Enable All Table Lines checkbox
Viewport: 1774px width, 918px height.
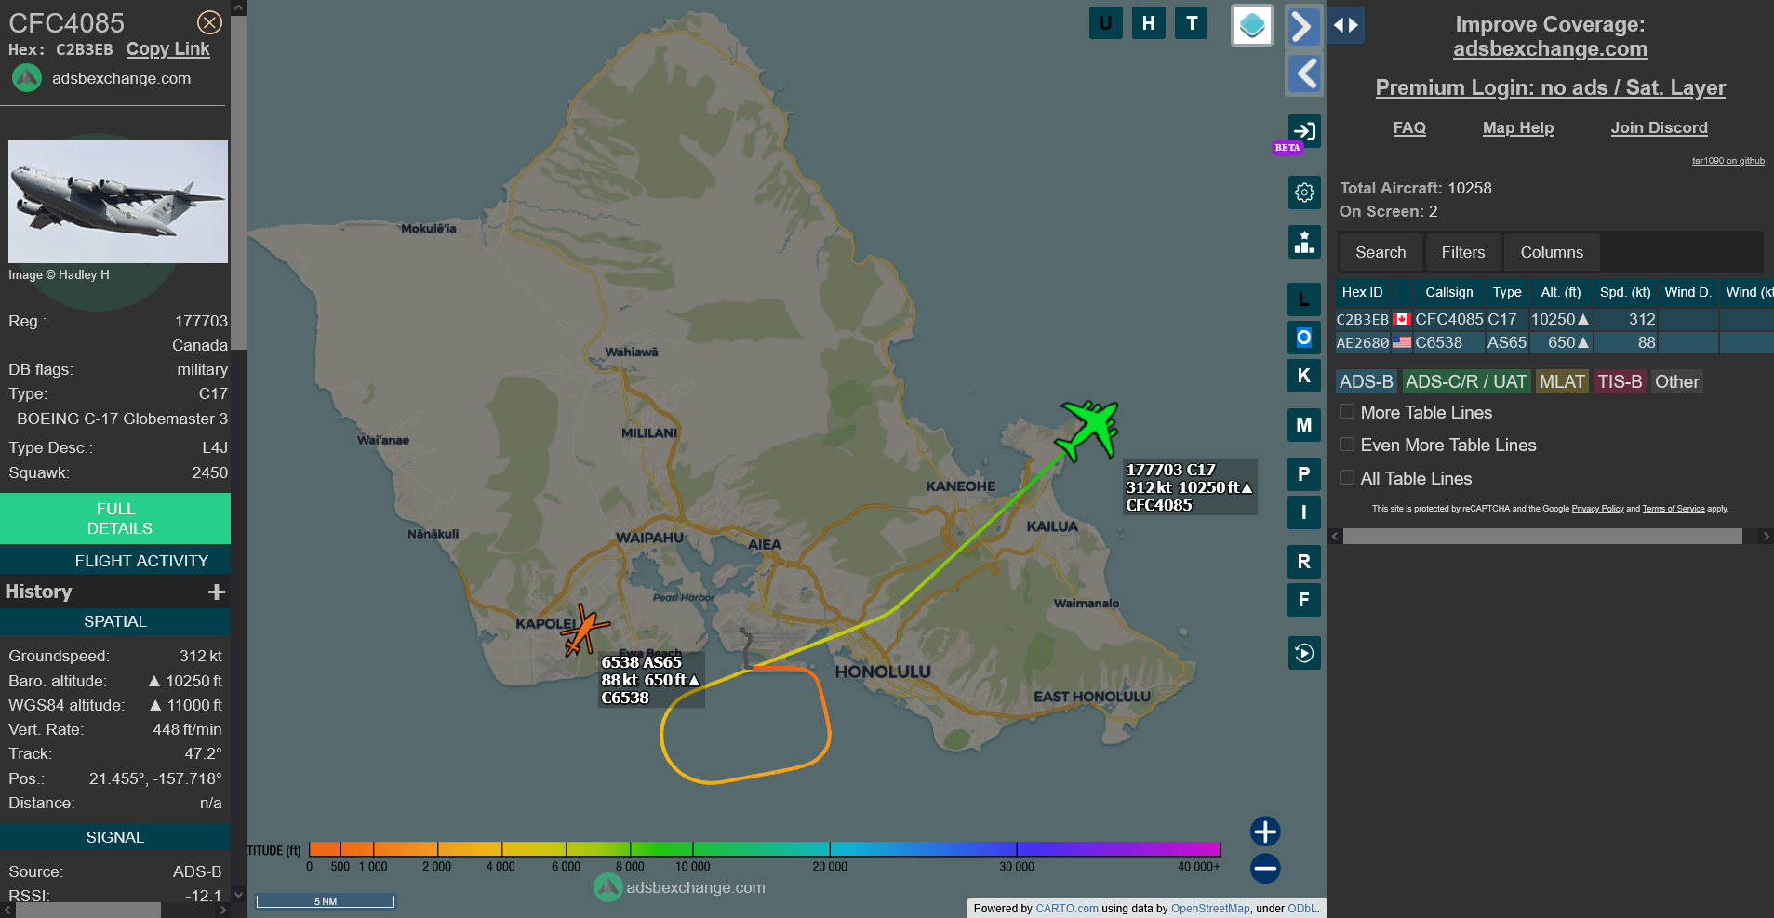1346,477
